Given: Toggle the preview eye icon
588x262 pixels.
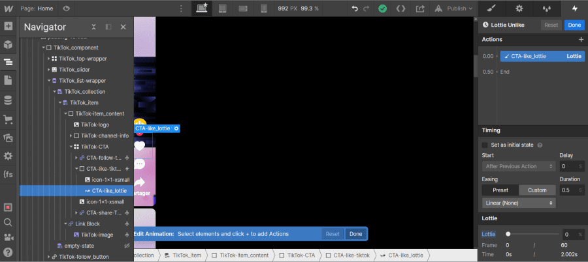Looking at the screenshot, I should point(67,8).
